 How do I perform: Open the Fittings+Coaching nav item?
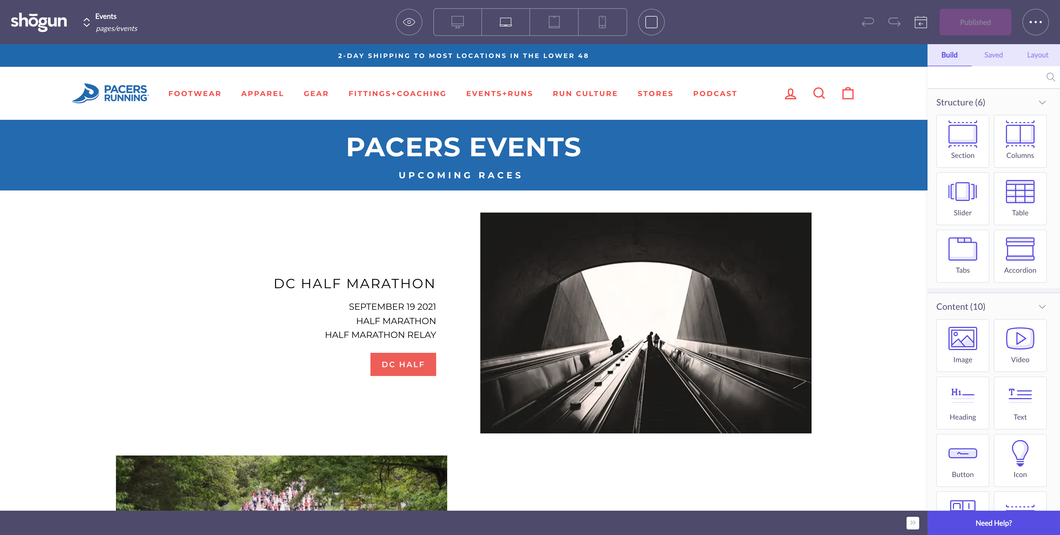397,94
